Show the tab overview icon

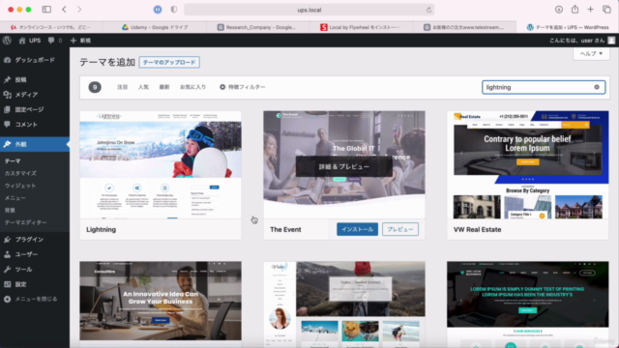(606, 10)
